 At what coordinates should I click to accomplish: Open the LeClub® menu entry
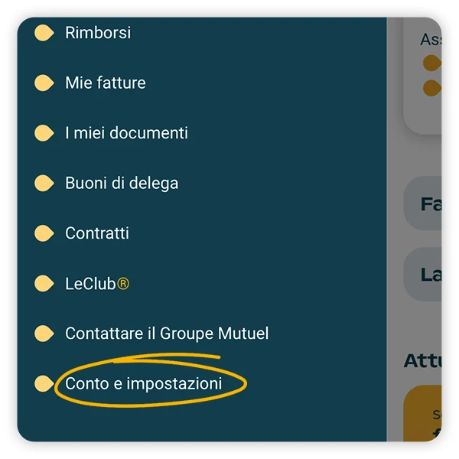pyautogui.click(x=97, y=284)
